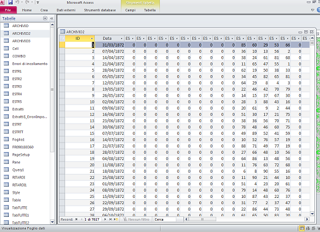This screenshot has height=232, width=320.
Task: Click the select-all corner of the datasheet
Action: coord(62,38)
